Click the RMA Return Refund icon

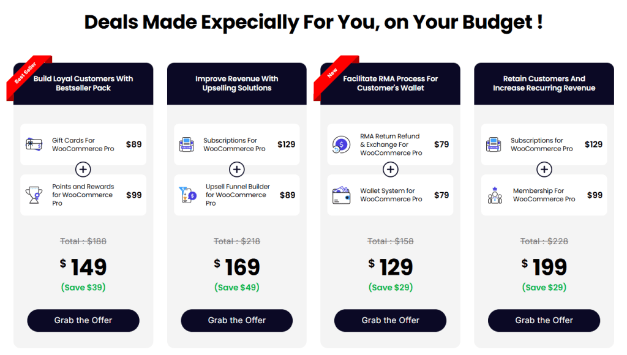click(340, 144)
